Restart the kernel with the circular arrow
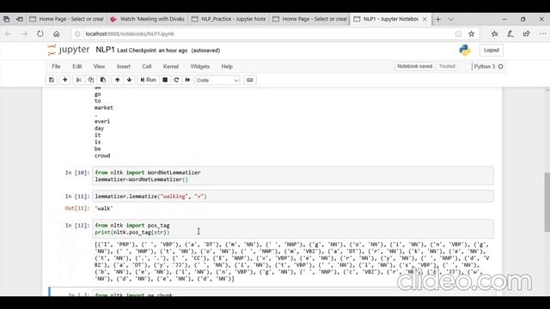 pyautogui.click(x=176, y=80)
